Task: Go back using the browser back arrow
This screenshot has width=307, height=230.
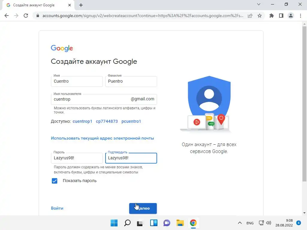Action: click(x=7, y=16)
